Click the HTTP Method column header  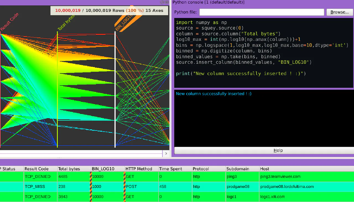(142, 169)
